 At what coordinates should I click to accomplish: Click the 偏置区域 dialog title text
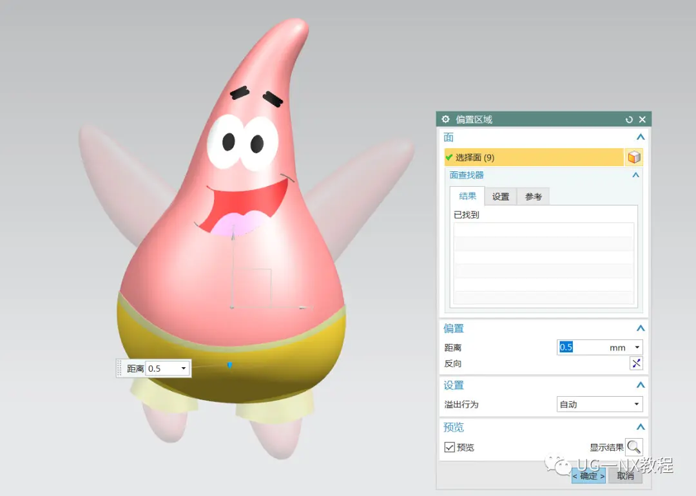pyautogui.click(x=474, y=119)
